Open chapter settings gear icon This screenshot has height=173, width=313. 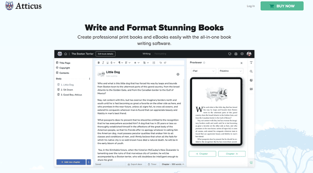[178, 74]
